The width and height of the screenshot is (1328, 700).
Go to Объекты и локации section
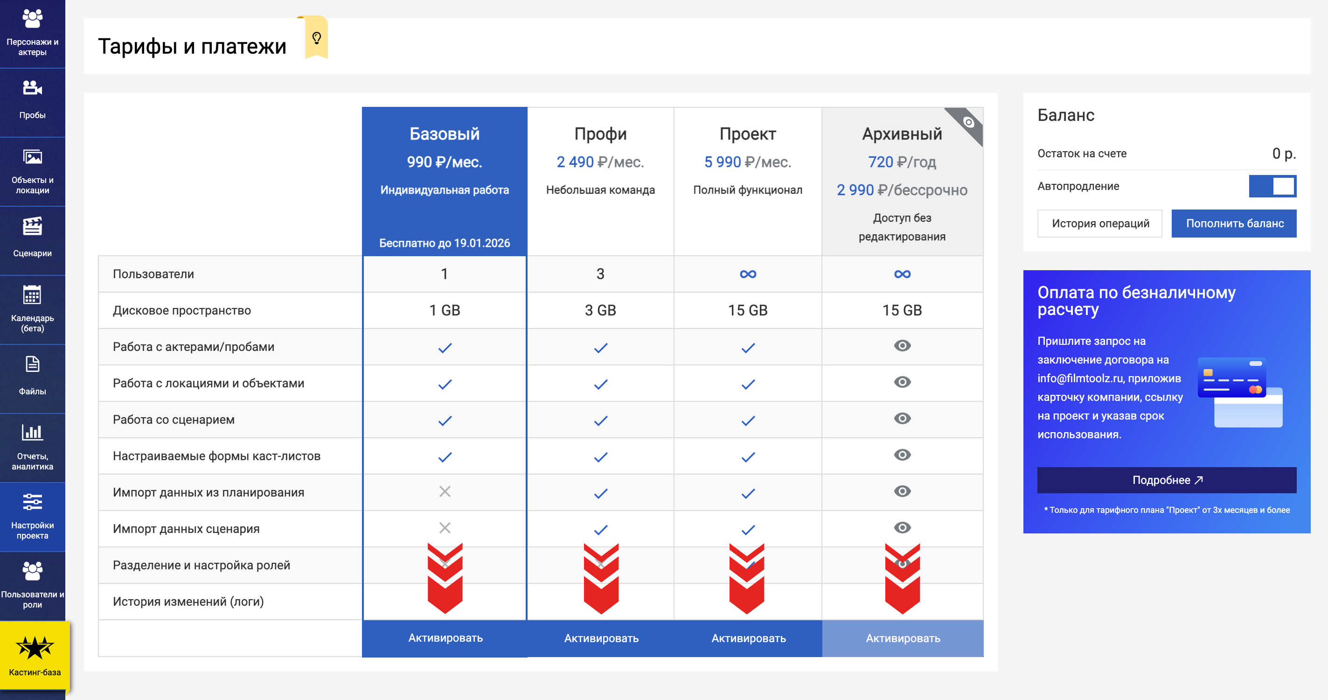[x=33, y=171]
